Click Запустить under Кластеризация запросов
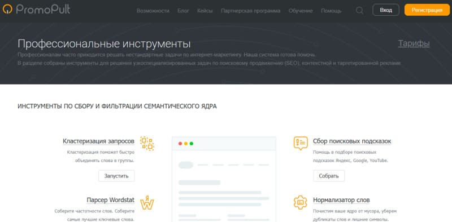The width and height of the screenshot is (452, 222). 116,176
